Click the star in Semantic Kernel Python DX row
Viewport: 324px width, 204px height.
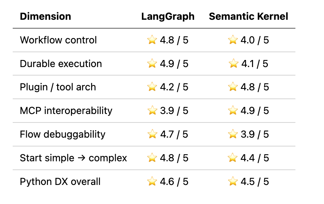(233, 181)
